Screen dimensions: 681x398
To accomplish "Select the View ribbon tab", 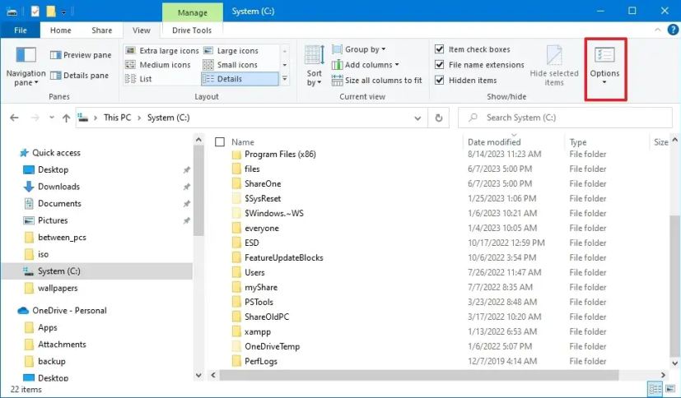I will 141,30.
